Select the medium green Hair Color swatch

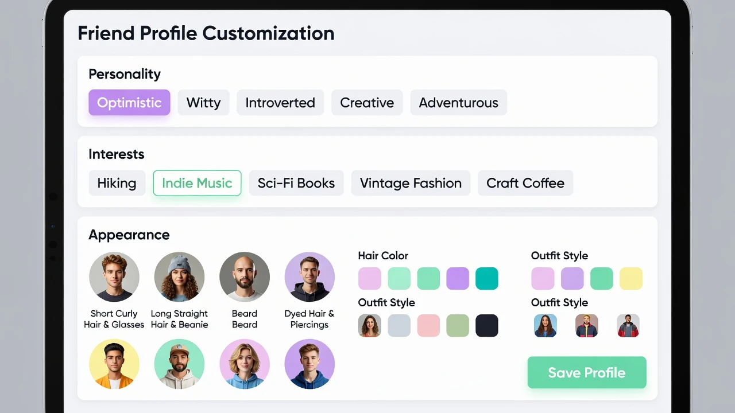point(428,279)
